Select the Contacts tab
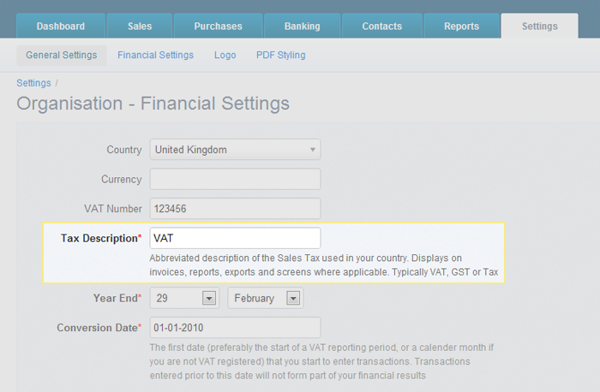This screenshot has height=392, width=600. pos(382,26)
